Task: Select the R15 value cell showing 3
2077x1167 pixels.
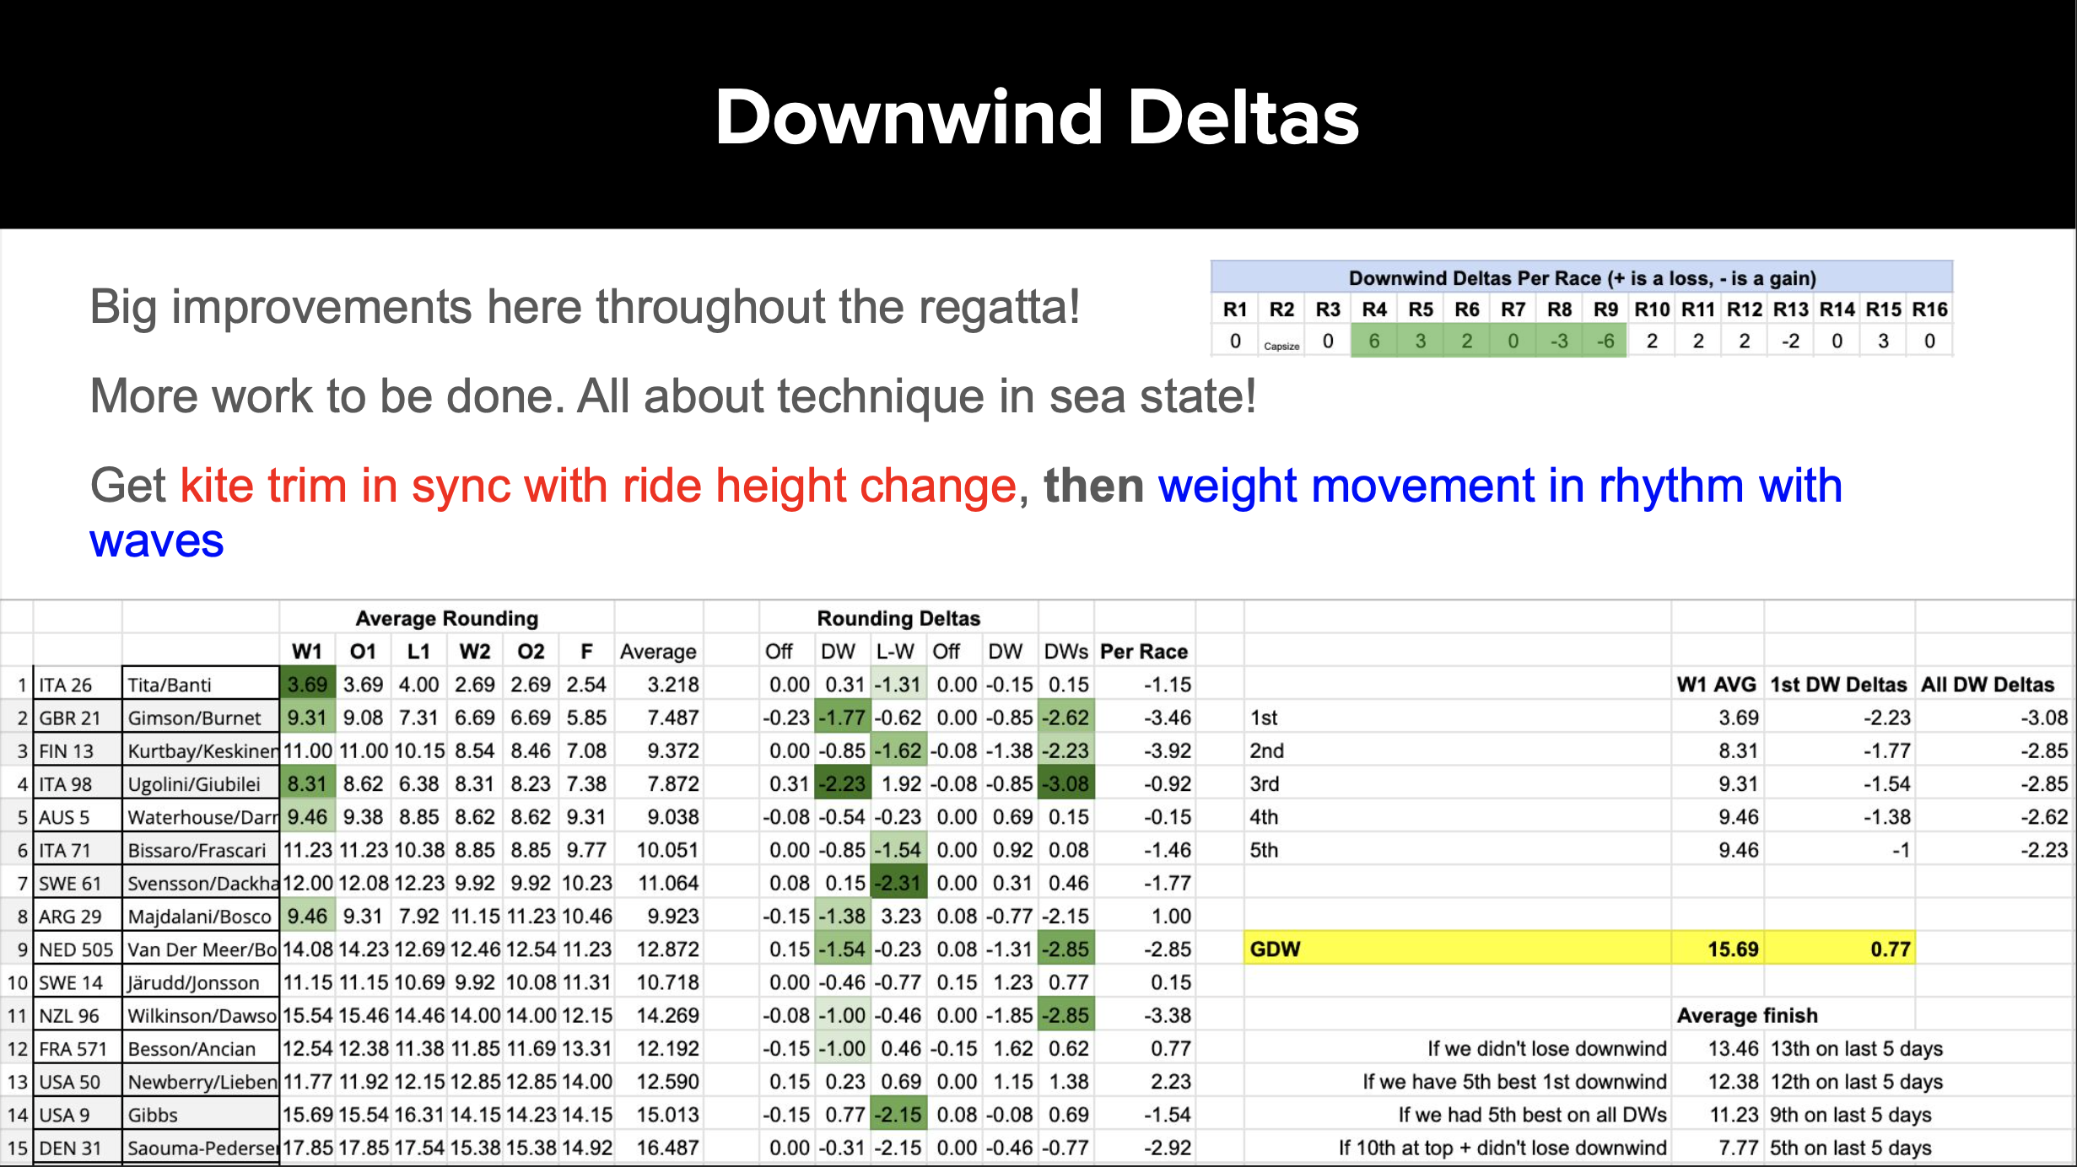Action: point(1883,341)
